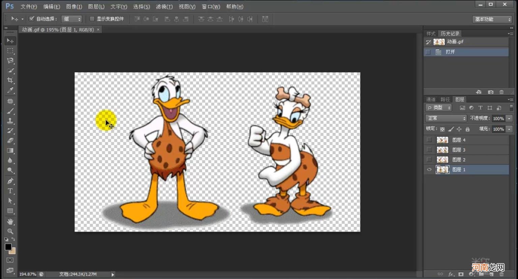Toggle the 自动选择 checkbox
The width and height of the screenshot is (518, 279).
tap(32, 19)
